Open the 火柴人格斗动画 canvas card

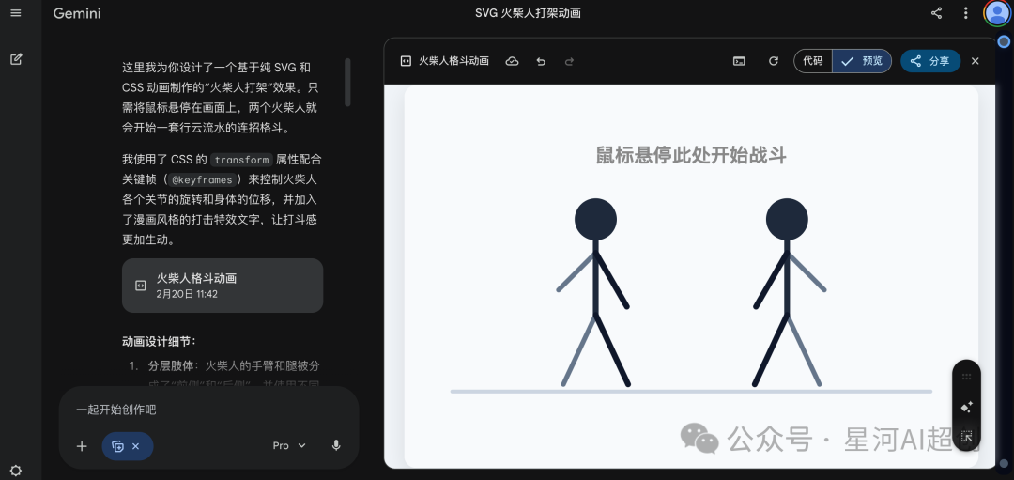click(223, 286)
